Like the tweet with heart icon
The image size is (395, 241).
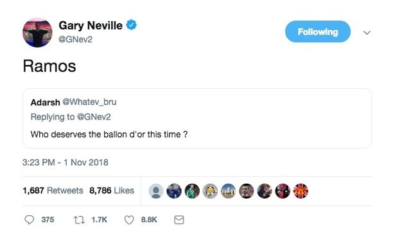point(129,220)
